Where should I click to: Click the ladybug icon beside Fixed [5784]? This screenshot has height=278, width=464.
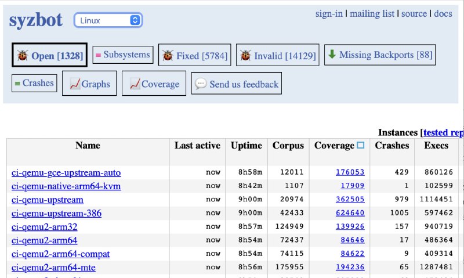click(x=168, y=55)
